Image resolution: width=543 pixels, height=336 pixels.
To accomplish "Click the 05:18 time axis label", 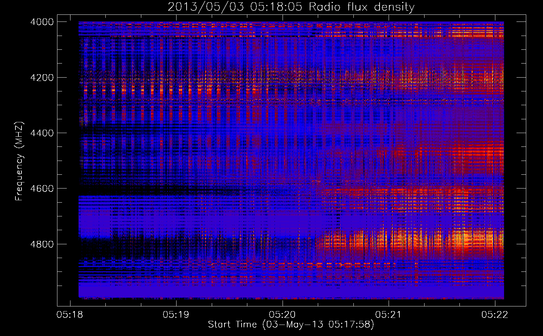I will [70, 315].
